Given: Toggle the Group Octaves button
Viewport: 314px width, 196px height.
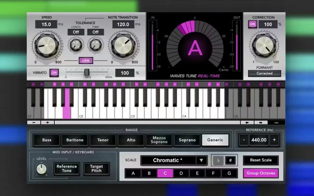Looking at the screenshot, I should click(x=261, y=173).
